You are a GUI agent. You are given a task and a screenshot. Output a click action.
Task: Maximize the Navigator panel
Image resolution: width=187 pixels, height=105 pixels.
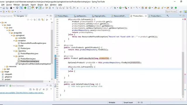[x=51, y=16]
